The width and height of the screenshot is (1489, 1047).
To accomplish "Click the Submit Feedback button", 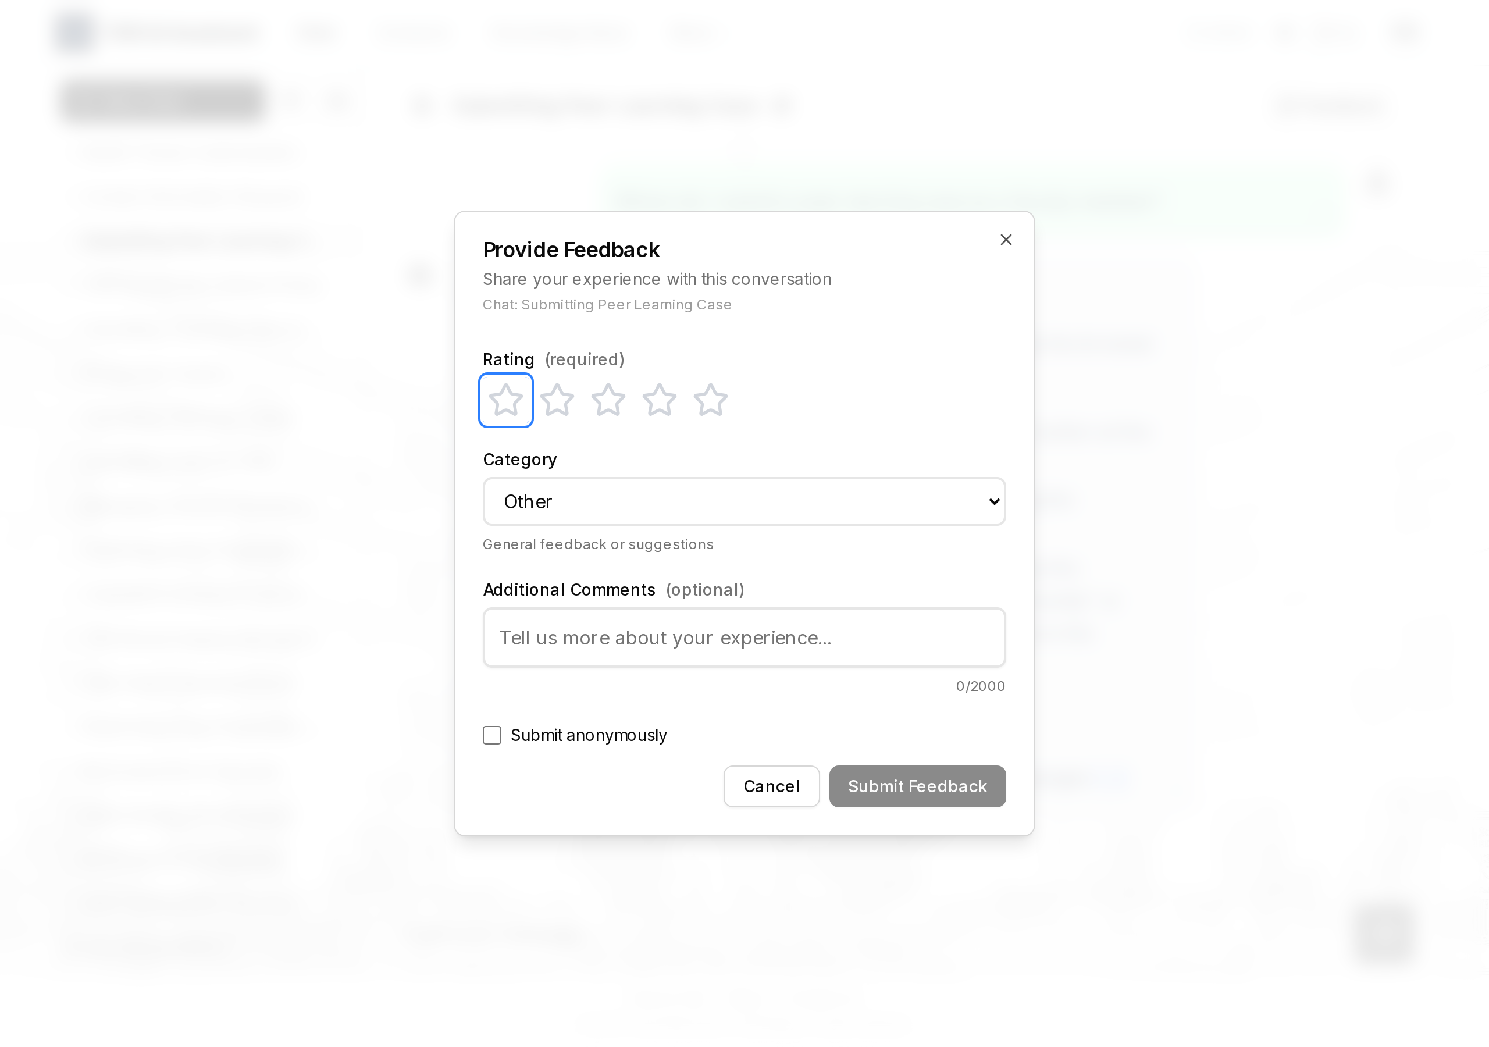I will [917, 786].
